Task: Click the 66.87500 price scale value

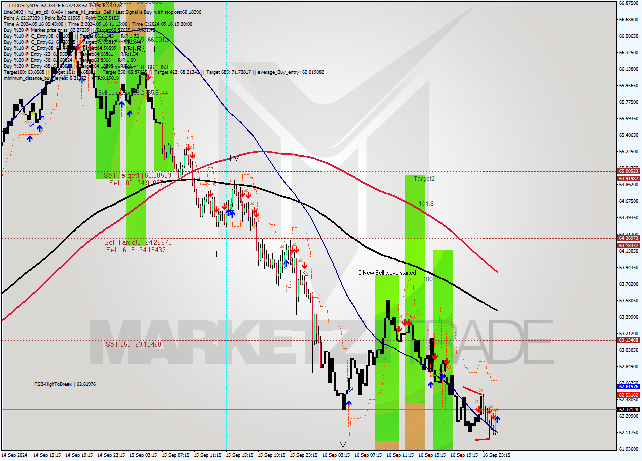Action: 628,3
